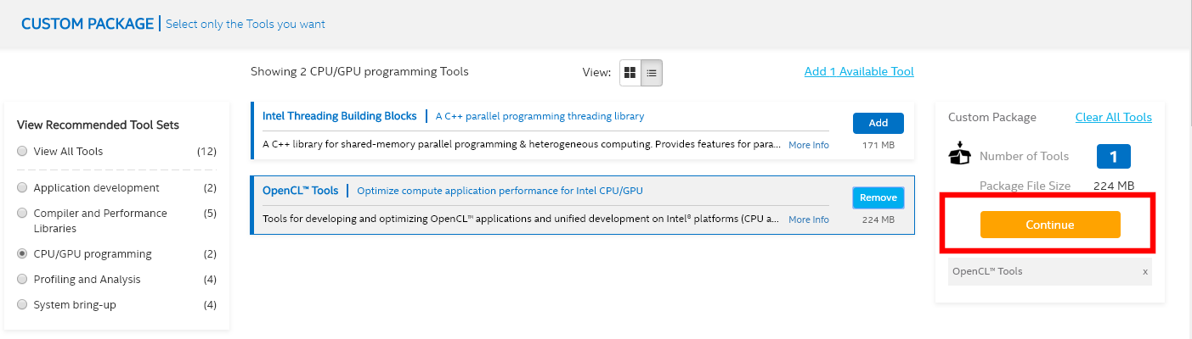The image size is (1192, 339).
Task: Remove OpenCL Tools from package
Action: pos(878,197)
